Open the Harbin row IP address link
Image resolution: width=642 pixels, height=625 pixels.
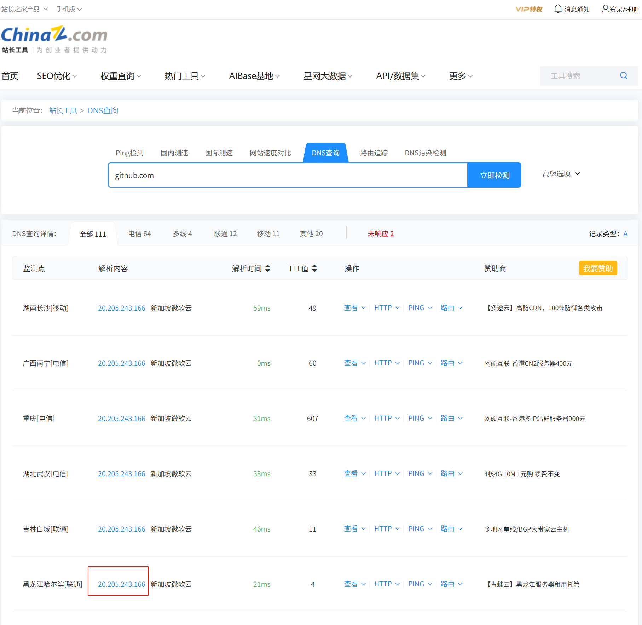point(121,584)
